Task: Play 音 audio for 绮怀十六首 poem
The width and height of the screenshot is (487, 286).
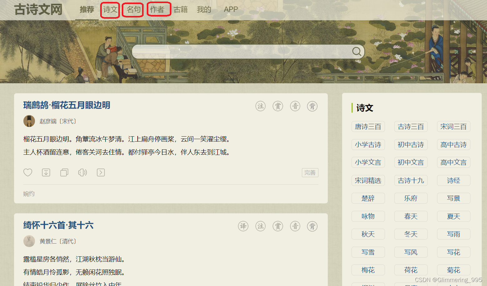Action: pyautogui.click(x=295, y=226)
